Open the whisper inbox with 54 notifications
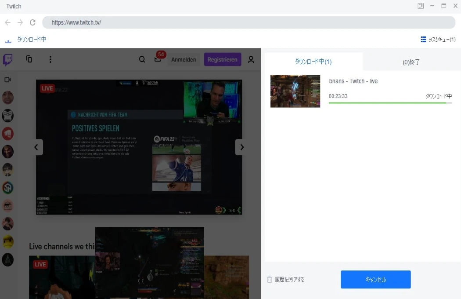The height and width of the screenshot is (299, 461). tap(157, 59)
